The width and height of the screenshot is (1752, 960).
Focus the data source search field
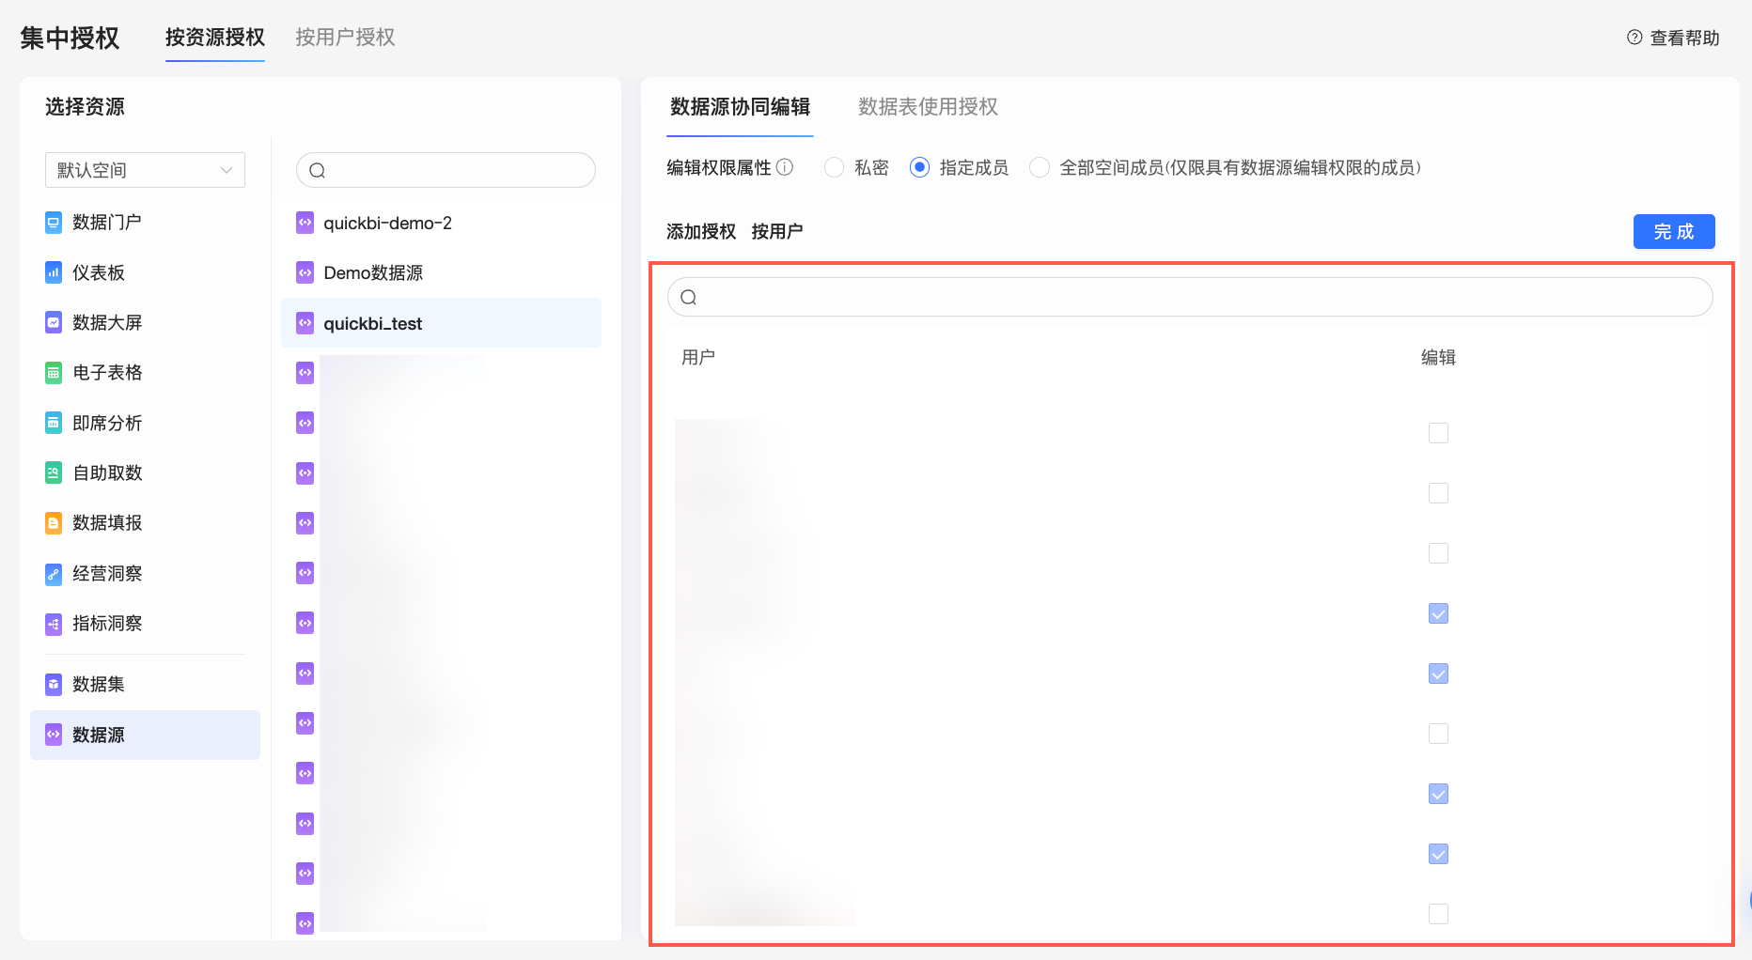[x=446, y=170]
